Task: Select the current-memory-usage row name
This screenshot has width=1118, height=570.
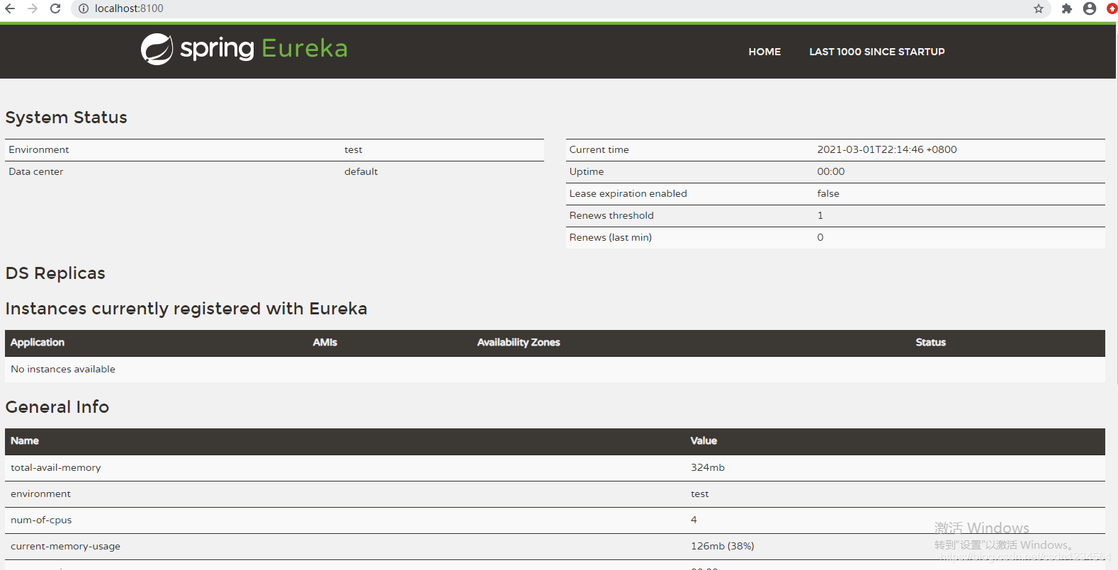Action: (x=66, y=546)
